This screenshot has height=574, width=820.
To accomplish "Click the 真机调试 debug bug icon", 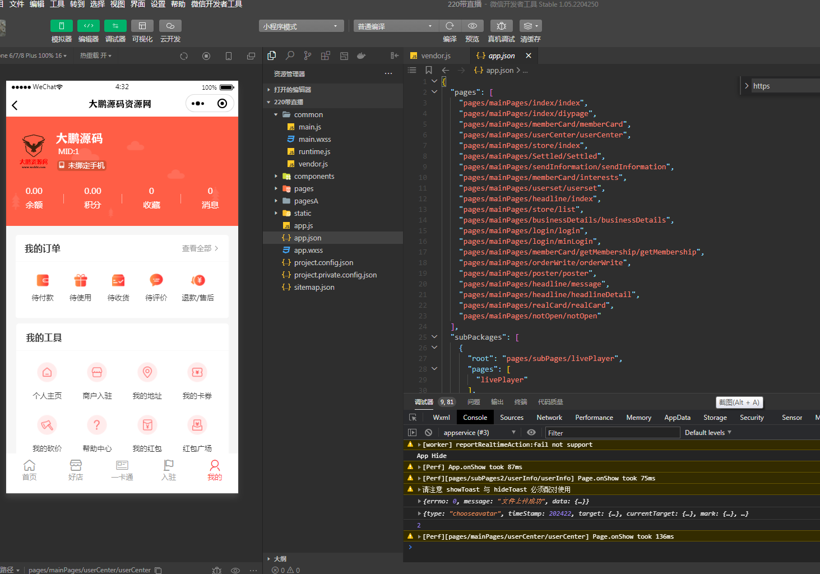I will [x=501, y=26].
